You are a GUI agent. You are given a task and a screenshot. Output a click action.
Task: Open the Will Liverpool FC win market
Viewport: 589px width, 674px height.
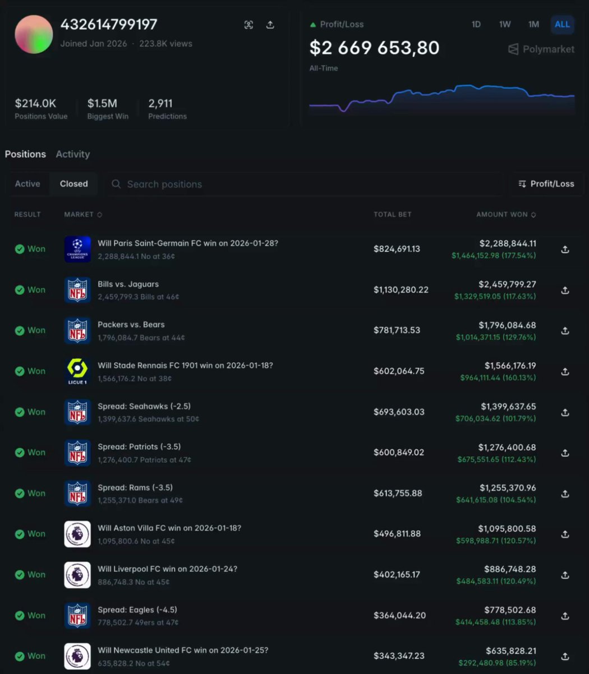tap(167, 569)
